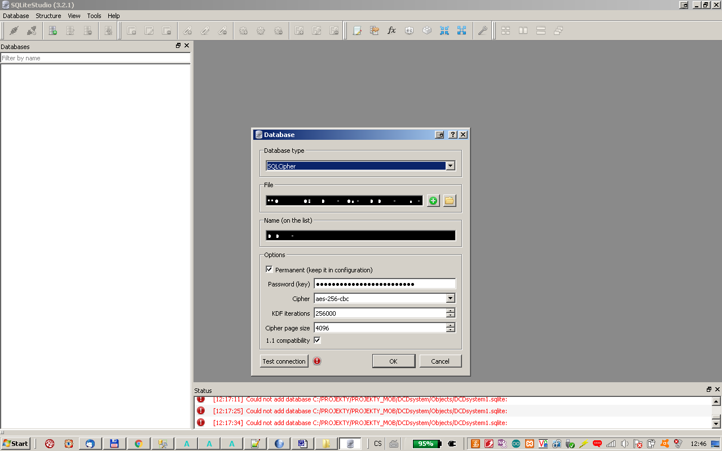This screenshot has height=451, width=722.
Task: Click the Create trigger toolbar icon
Action: tap(243, 30)
